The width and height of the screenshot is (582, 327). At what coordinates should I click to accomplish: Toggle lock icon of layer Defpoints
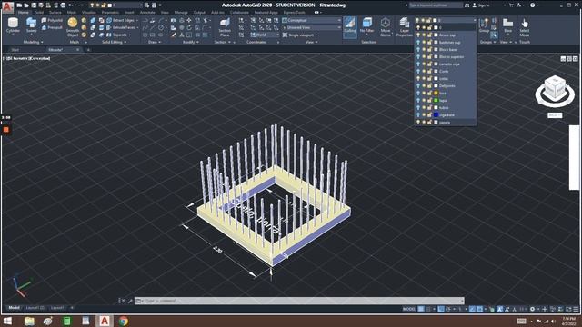click(x=429, y=85)
